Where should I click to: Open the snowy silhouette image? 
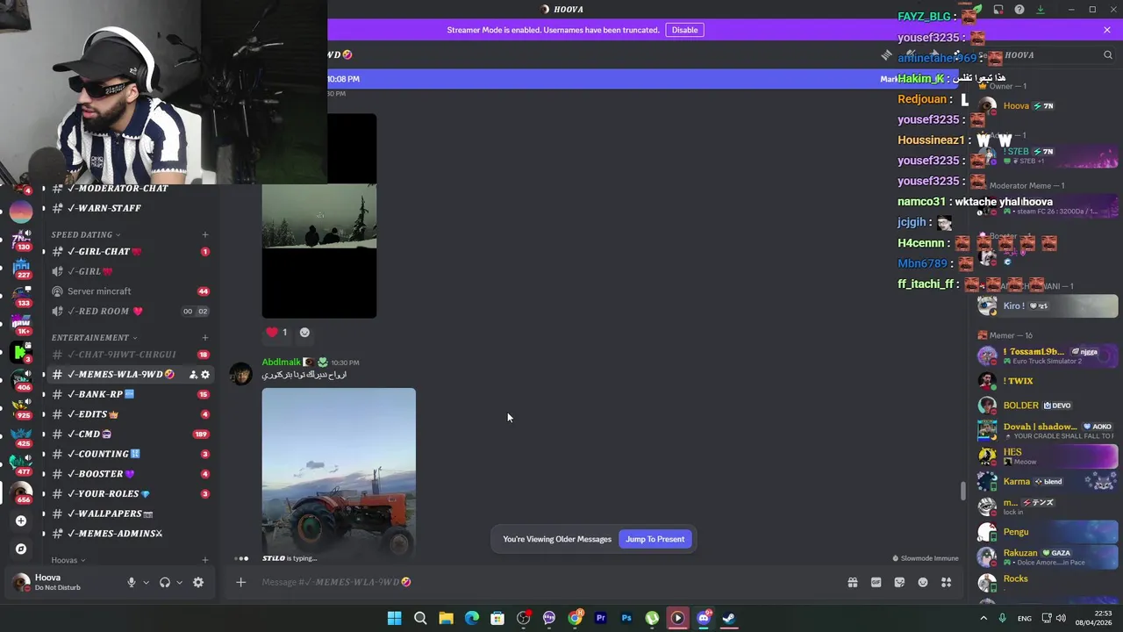pyautogui.click(x=319, y=216)
